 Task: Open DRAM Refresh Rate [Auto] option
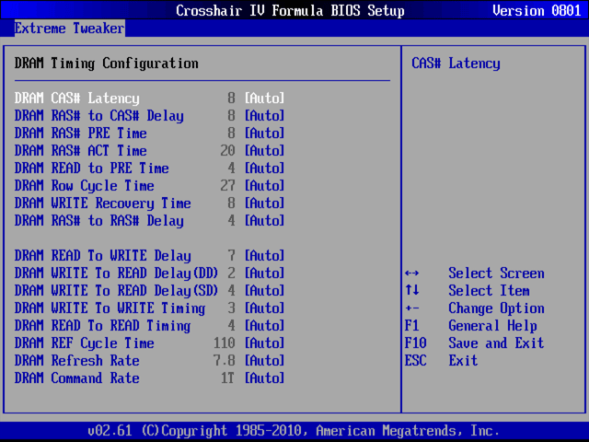pos(264,360)
